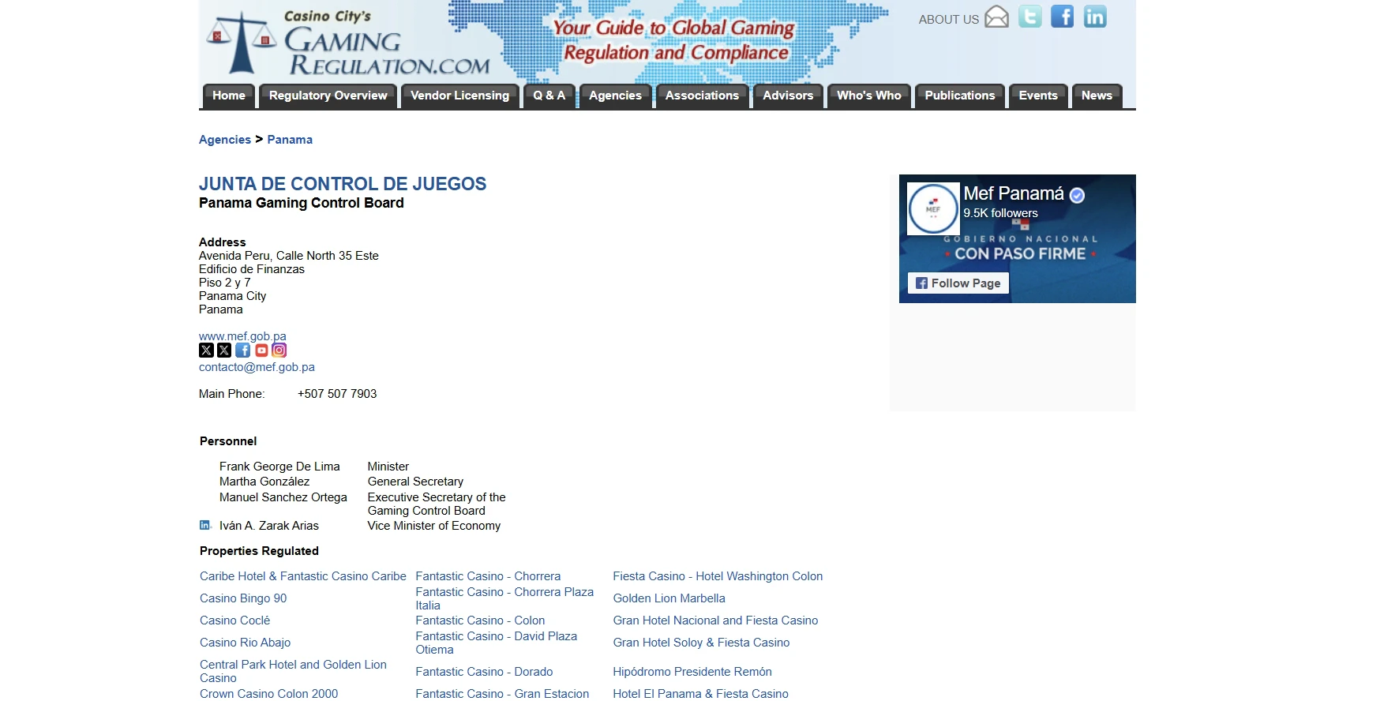Screen dimensions: 1395x701
Task: Click the YouTube icon below the website link
Action: (x=261, y=350)
